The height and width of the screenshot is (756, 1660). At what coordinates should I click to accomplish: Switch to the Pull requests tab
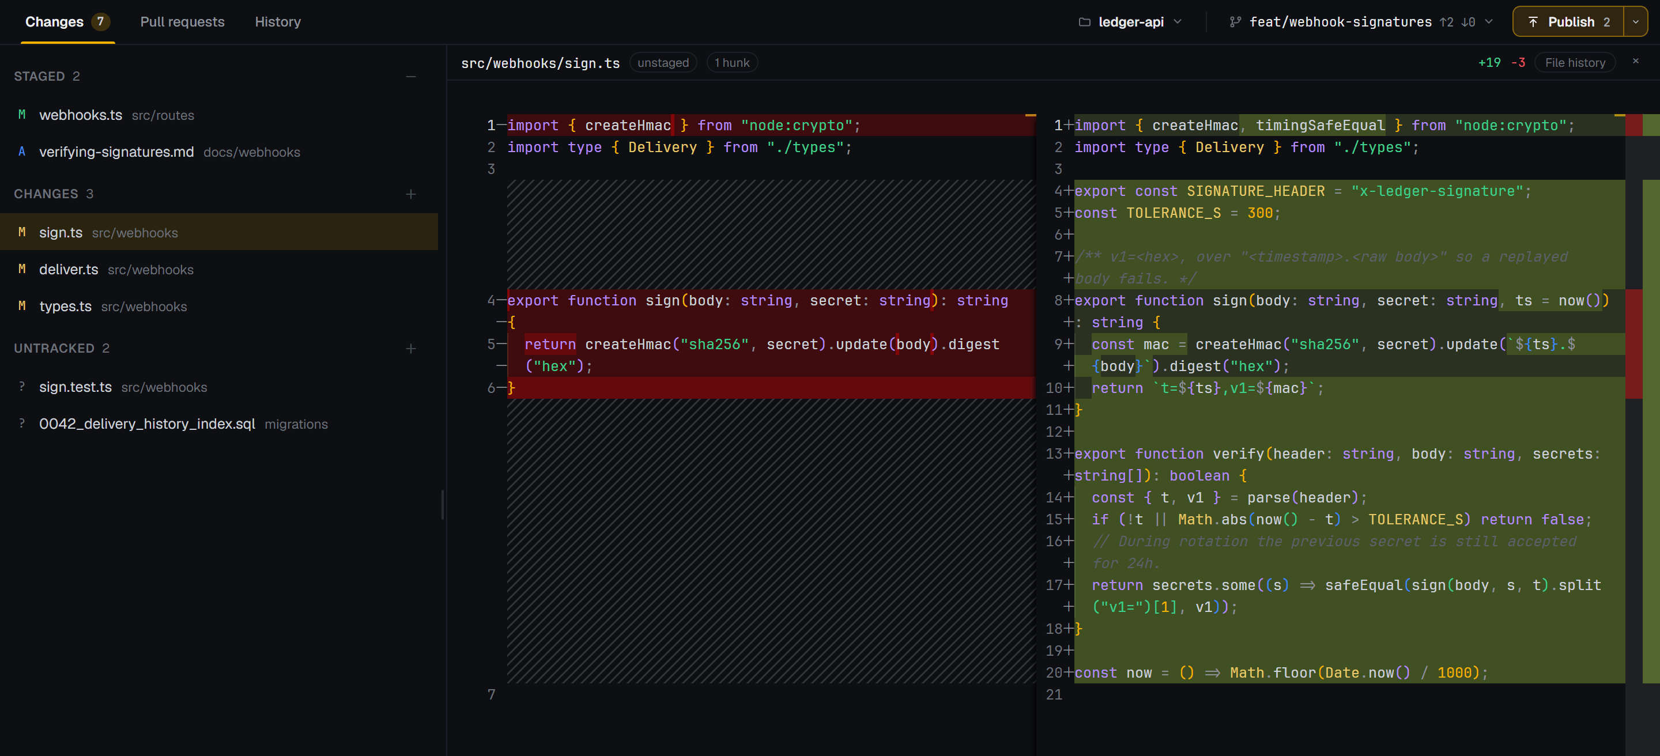point(182,22)
